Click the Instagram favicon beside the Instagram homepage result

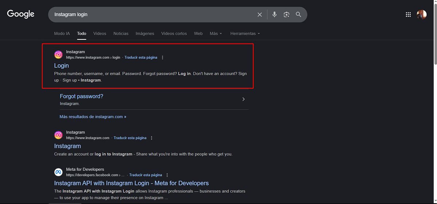58,135
